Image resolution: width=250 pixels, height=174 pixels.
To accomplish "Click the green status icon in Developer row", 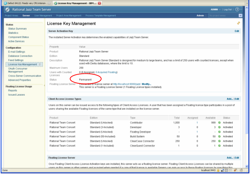I will point(219,127).
